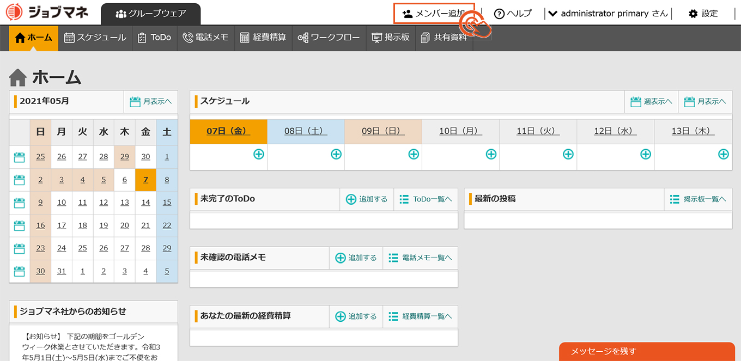
Task: Click 追加する in the 未完了のToDo panel
Action: [367, 199]
